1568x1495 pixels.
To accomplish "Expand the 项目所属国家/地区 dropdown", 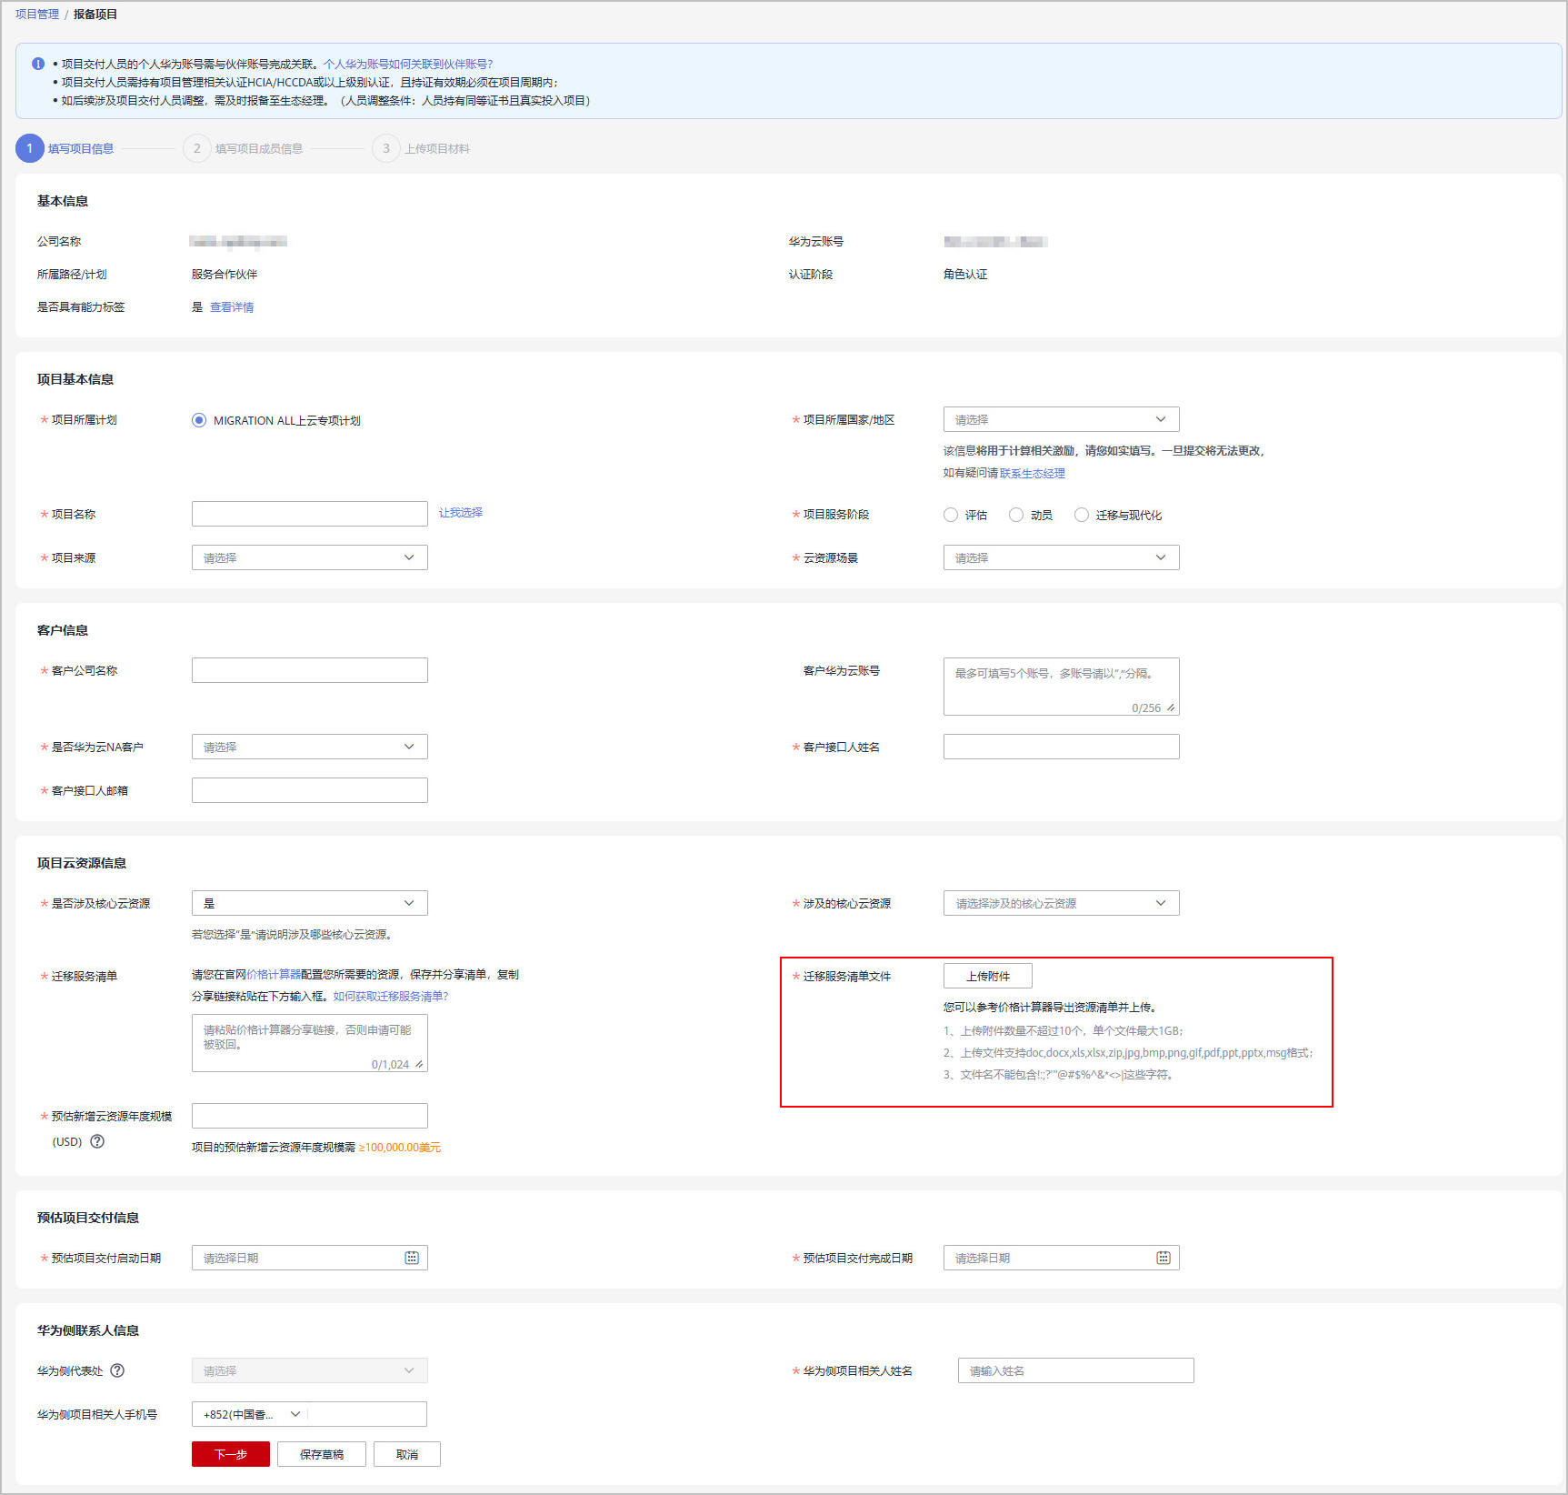I will click(x=1061, y=419).
